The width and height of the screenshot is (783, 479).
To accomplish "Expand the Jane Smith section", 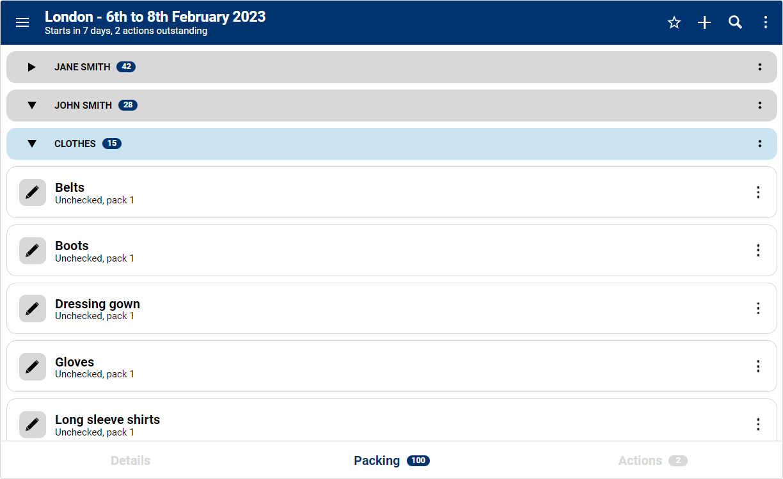I will 32,67.
